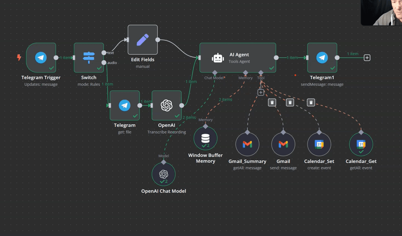Click the 'sendMessage: message' label
The image size is (402, 236).
[322, 85]
